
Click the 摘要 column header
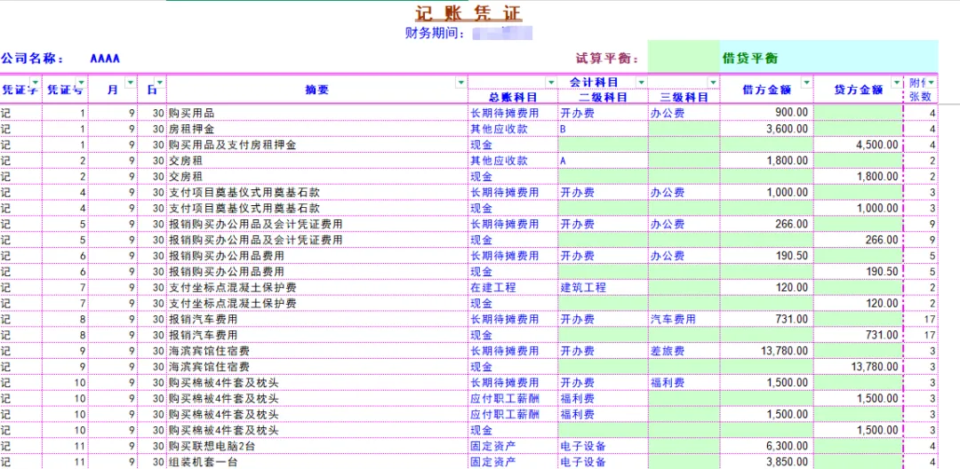click(317, 90)
